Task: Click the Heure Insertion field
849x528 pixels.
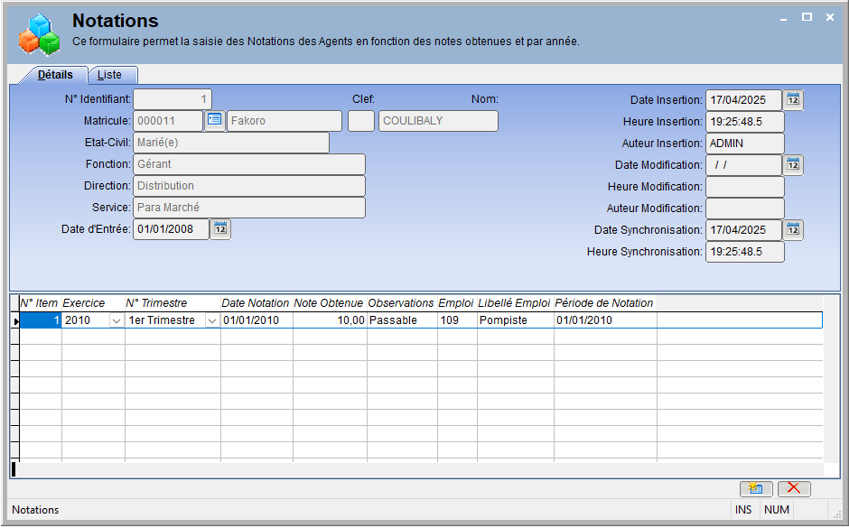Action: click(x=745, y=122)
